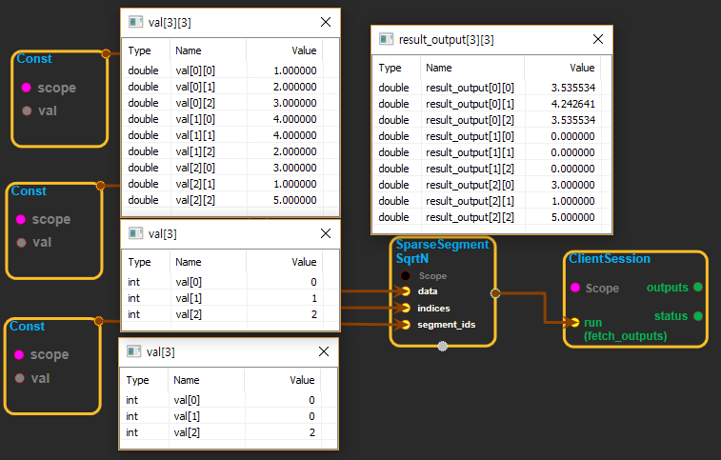This screenshot has width=721, height=460.
Task: Click the Scope port on SparseSegmentSqrtN node
Action: point(406,275)
